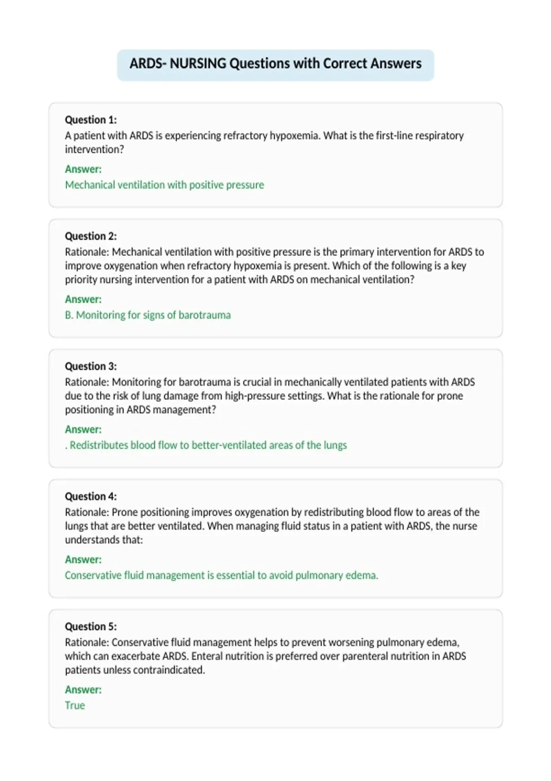This screenshot has height=781, width=551.
Task: Select the Question 3 heading
Action: click(x=91, y=366)
